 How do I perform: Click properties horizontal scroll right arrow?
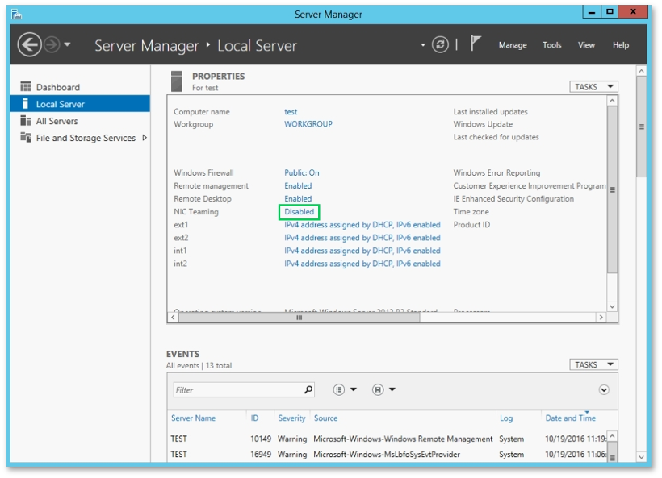pos(601,318)
